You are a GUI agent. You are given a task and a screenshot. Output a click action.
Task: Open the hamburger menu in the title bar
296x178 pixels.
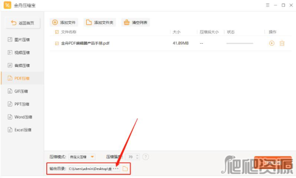pyautogui.click(x=268, y=5)
